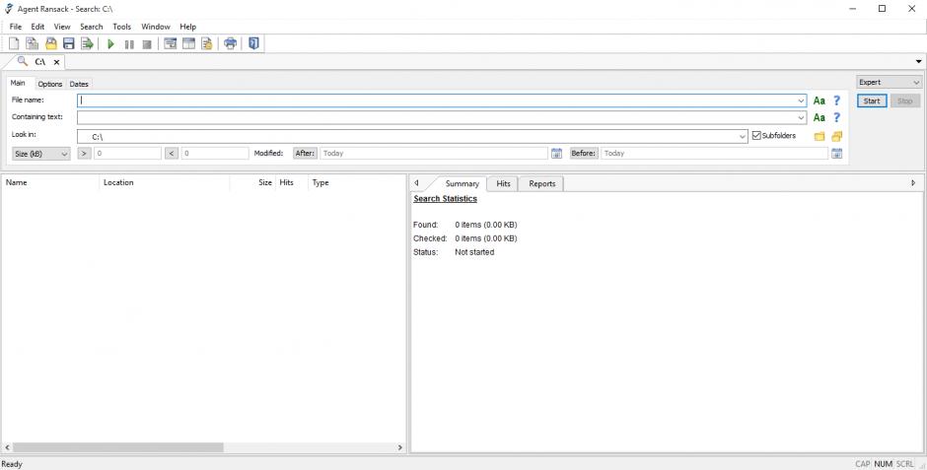
Task: Click the Stop square toolbar icon
Action: pos(147,44)
